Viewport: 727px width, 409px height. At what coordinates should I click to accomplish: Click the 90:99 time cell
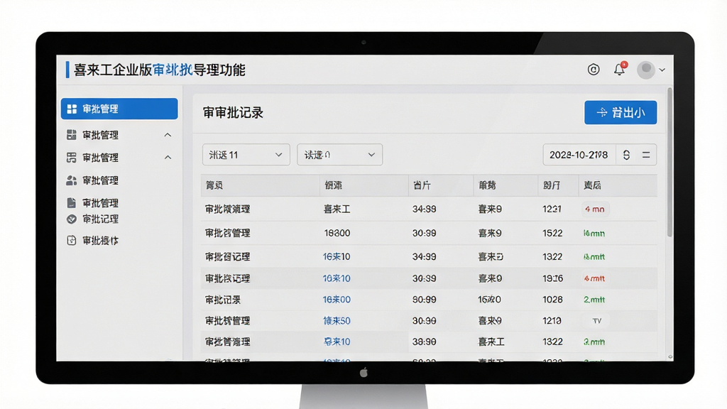click(425, 300)
